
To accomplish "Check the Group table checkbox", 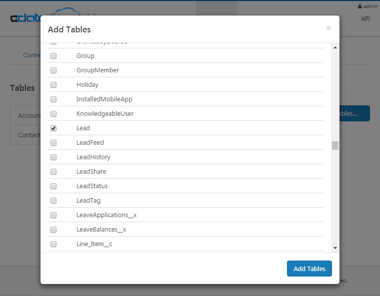I will point(53,56).
